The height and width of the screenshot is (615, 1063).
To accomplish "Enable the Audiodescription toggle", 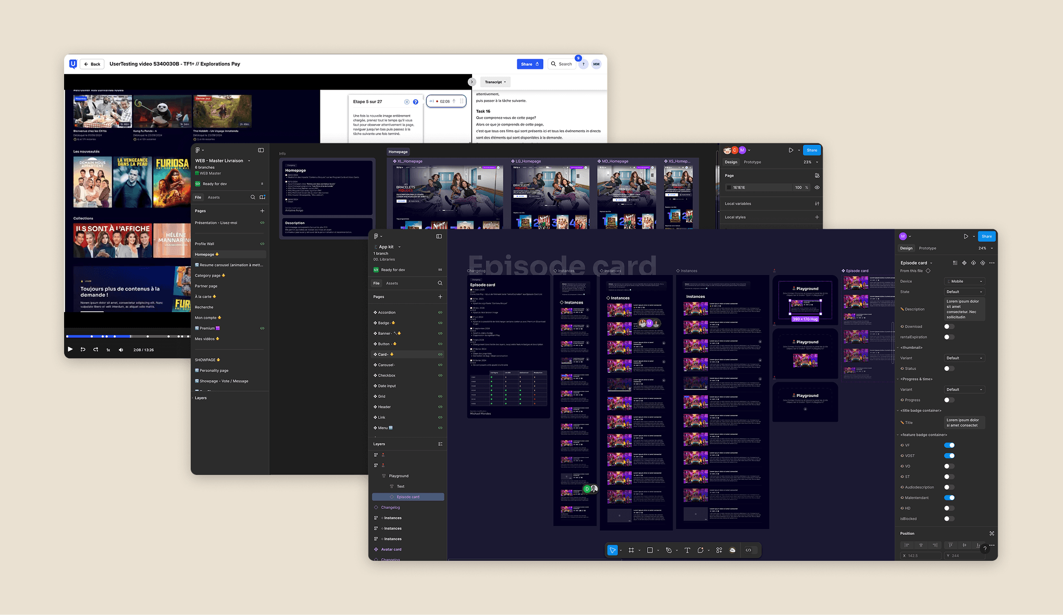I will tap(949, 487).
